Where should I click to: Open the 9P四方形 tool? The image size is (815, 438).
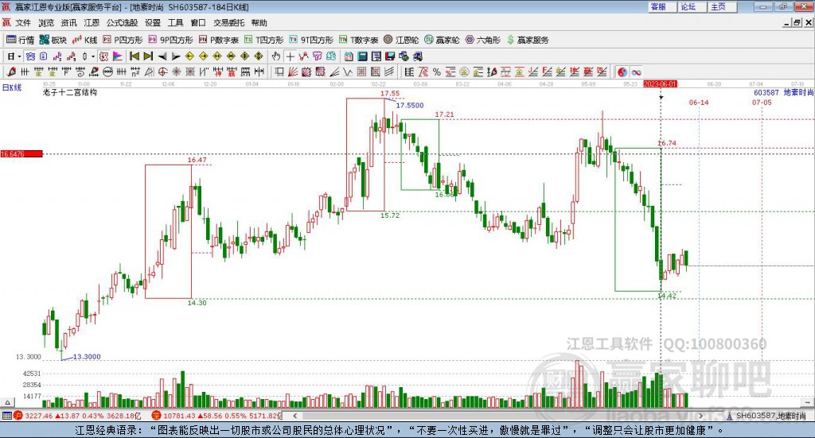[170, 40]
